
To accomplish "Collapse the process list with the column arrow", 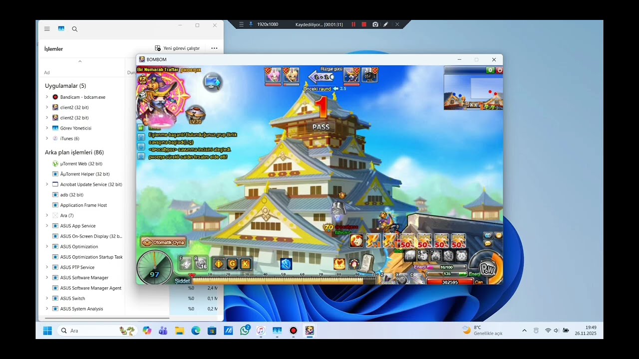I will [x=80, y=61].
